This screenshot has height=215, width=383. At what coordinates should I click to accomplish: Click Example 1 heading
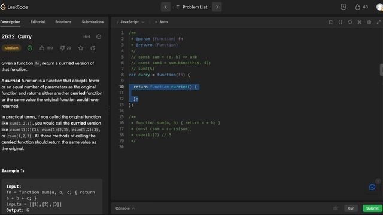point(13,171)
